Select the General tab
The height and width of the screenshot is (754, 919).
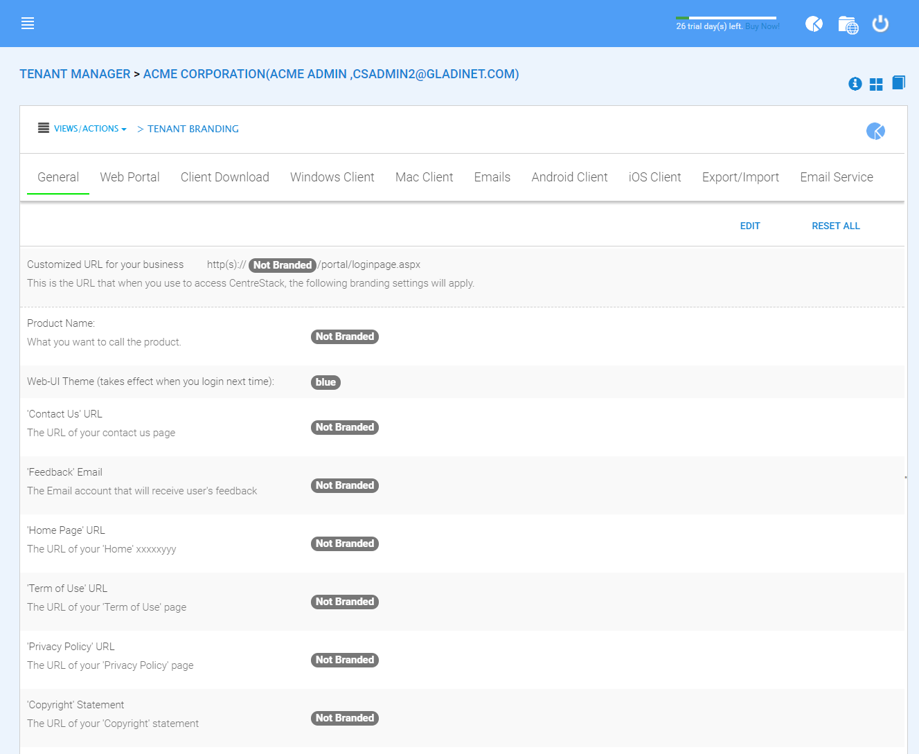pos(58,177)
